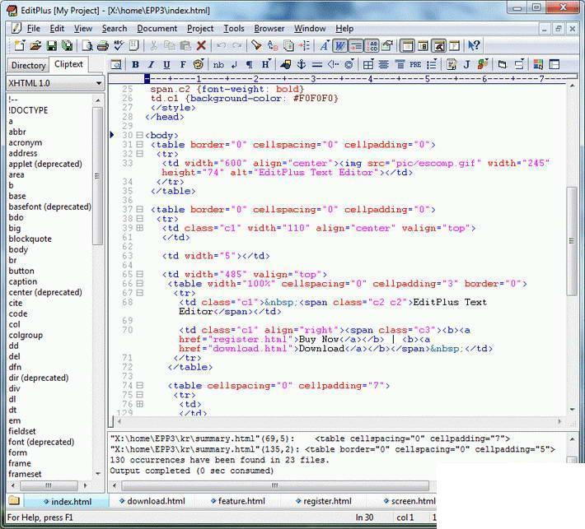
Task: Click the Underline U HTML toolbar icon
Action: tap(166, 64)
